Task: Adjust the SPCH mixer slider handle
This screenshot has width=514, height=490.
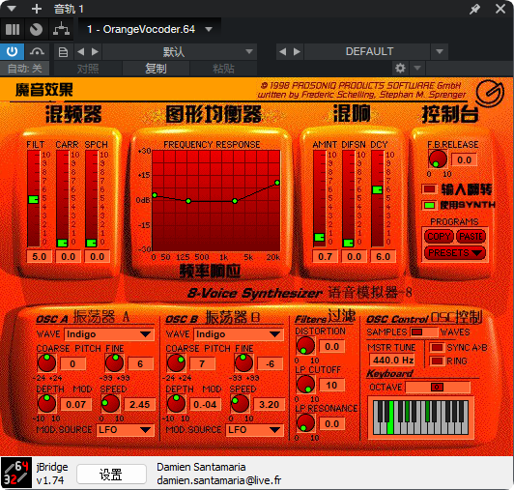Action: 91,243
